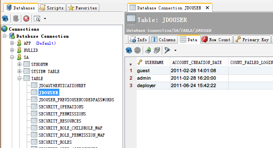Image resolution: width=273 pixels, height=148 pixels.
Task: Click the SECURITY_ROLES table icon
Action: (x=34, y=142)
